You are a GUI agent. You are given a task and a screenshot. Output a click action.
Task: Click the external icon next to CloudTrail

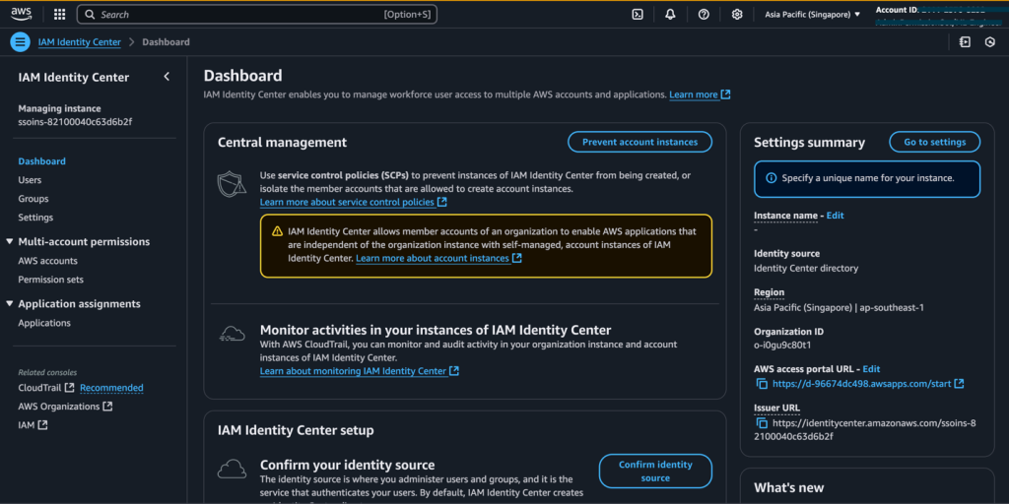70,388
